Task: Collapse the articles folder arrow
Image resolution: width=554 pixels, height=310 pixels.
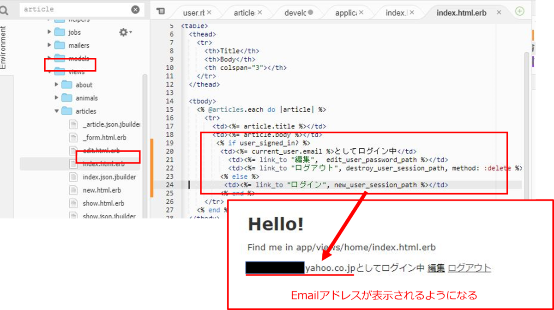Action: pos(57,111)
